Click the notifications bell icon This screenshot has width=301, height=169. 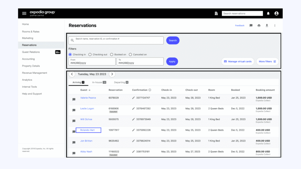[268, 14]
